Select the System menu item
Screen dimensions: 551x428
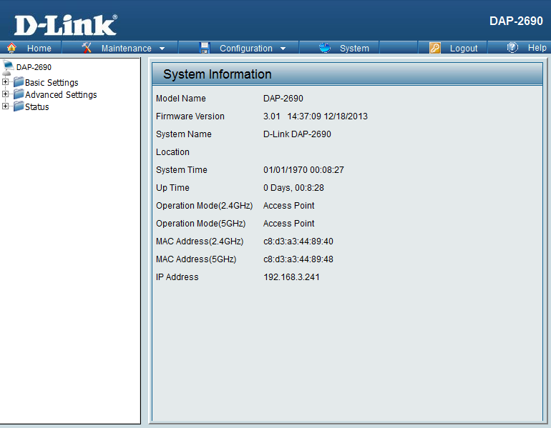click(x=354, y=48)
